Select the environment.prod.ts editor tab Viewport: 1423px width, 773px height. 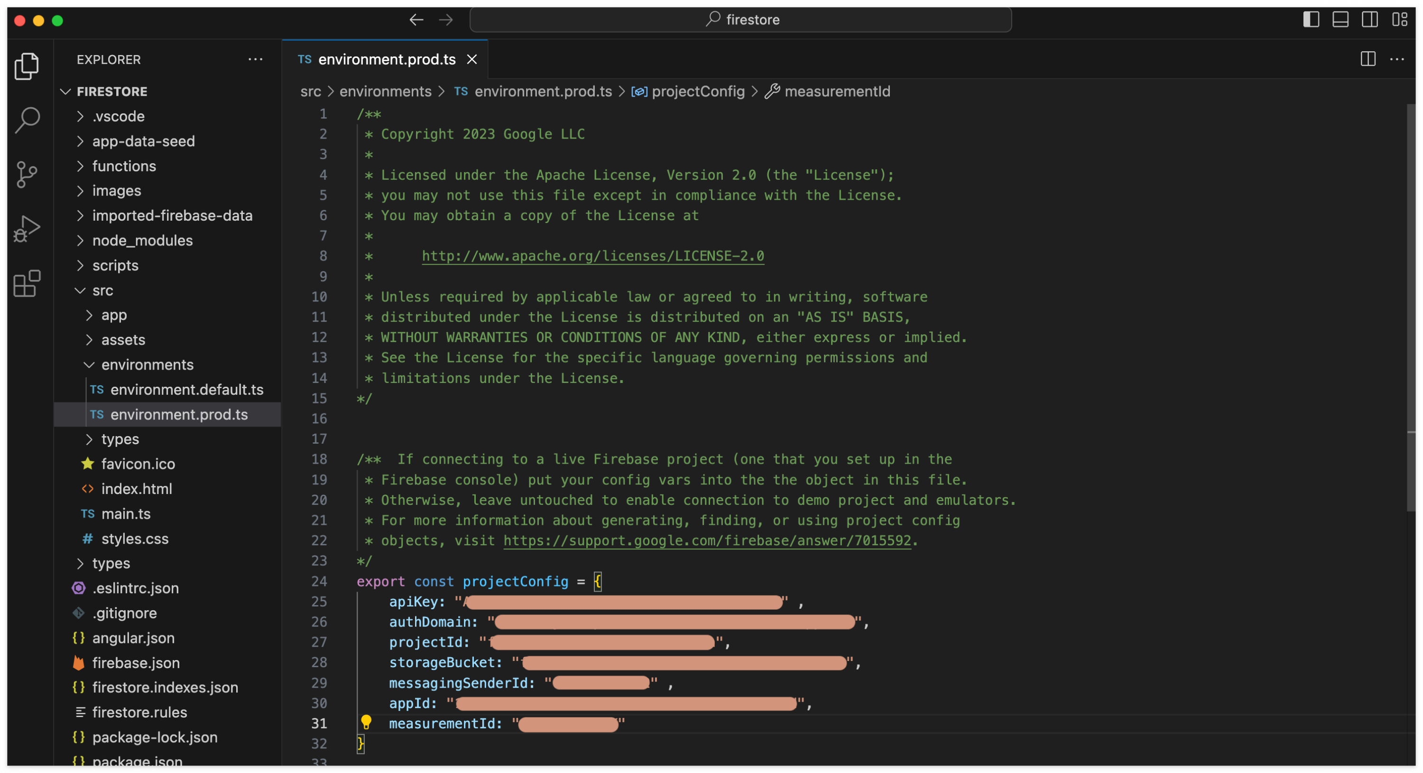(386, 59)
